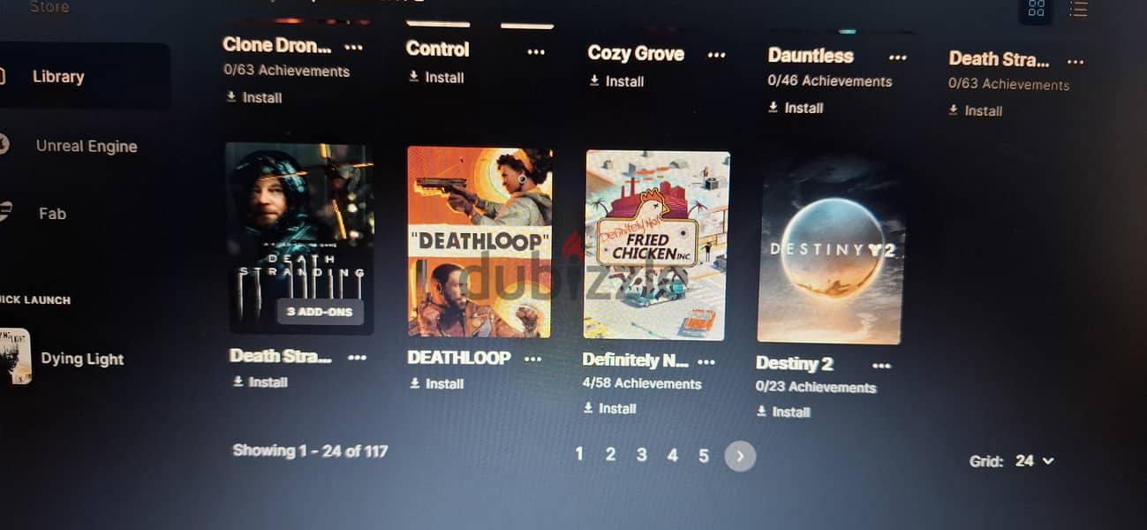Screen dimensions: 1147x530
Task: Click the 3 ADD-ONS badge
Action: [x=320, y=312]
